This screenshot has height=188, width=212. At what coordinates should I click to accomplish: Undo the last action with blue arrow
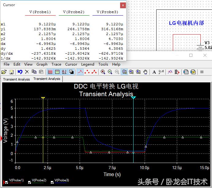coord(20,72)
